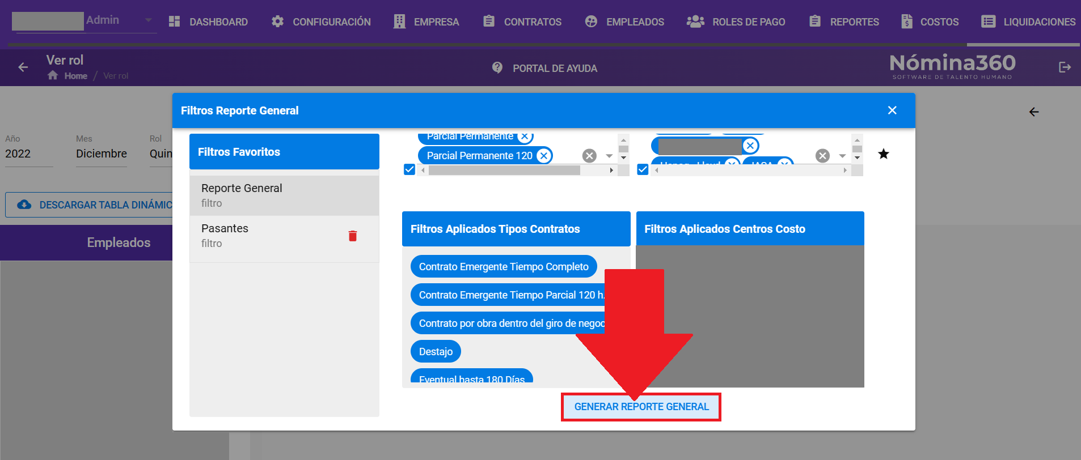The width and height of the screenshot is (1081, 460).
Task: Open the Mes field showing Diciembre
Action: (102, 154)
